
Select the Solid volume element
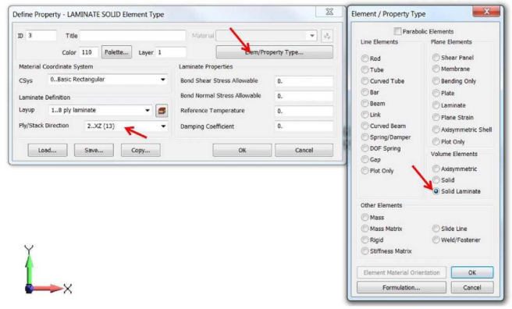(436, 179)
